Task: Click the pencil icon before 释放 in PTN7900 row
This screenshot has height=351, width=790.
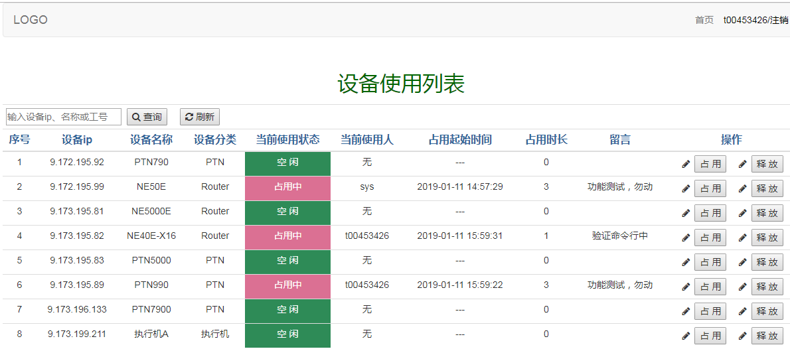Action: (743, 312)
